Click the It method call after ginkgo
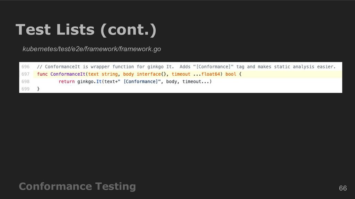This screenshot has height=199, width=355. [99, 82]
